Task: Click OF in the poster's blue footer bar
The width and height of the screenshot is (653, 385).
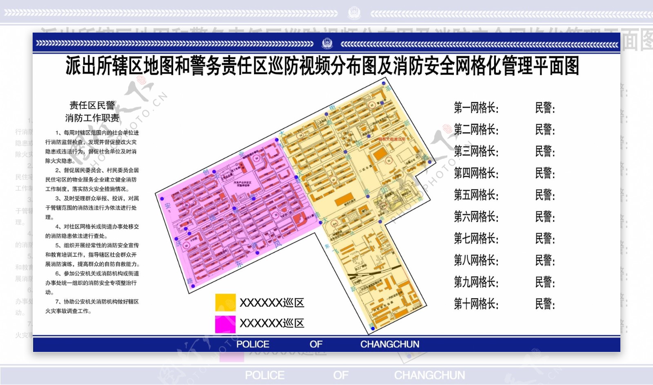Action: click(316, 344)
